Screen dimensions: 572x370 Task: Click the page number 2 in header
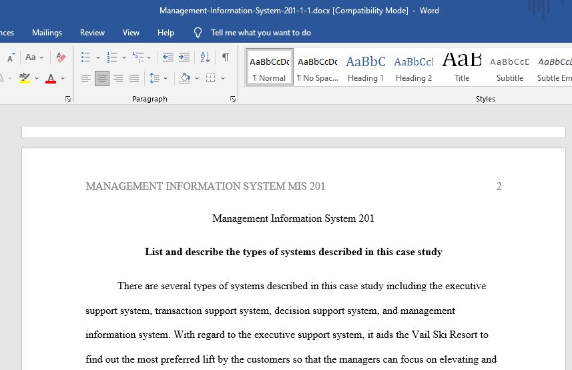[499, 186]
